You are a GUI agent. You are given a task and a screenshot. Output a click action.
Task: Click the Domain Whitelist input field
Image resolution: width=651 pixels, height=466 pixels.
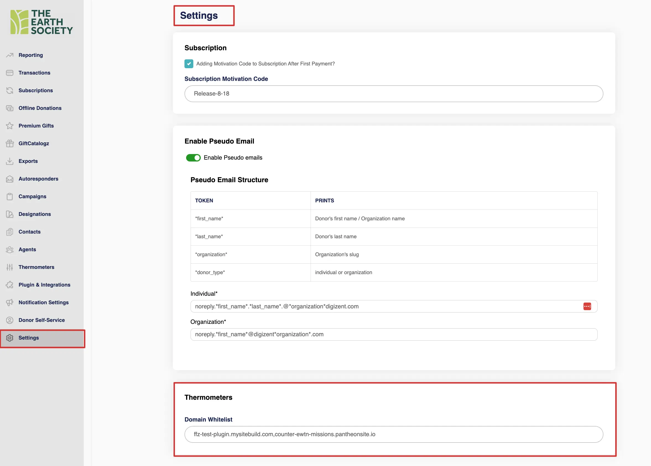[x=394, y=434]
